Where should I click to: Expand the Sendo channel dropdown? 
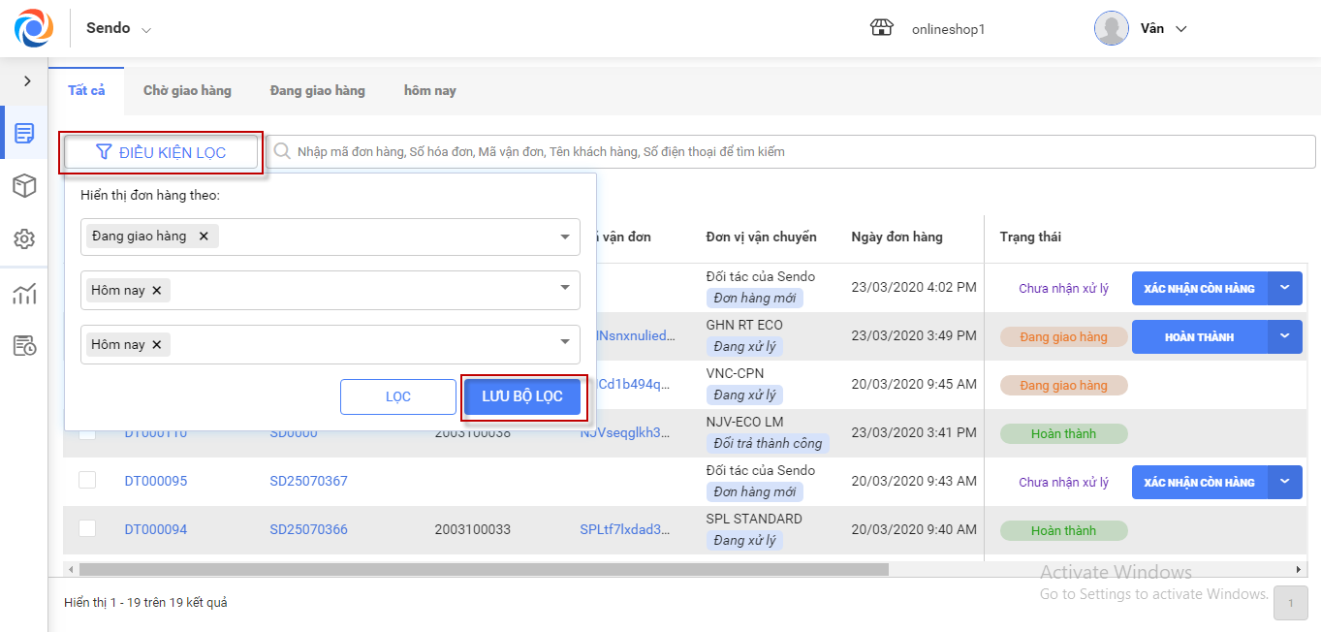(146, 30)
